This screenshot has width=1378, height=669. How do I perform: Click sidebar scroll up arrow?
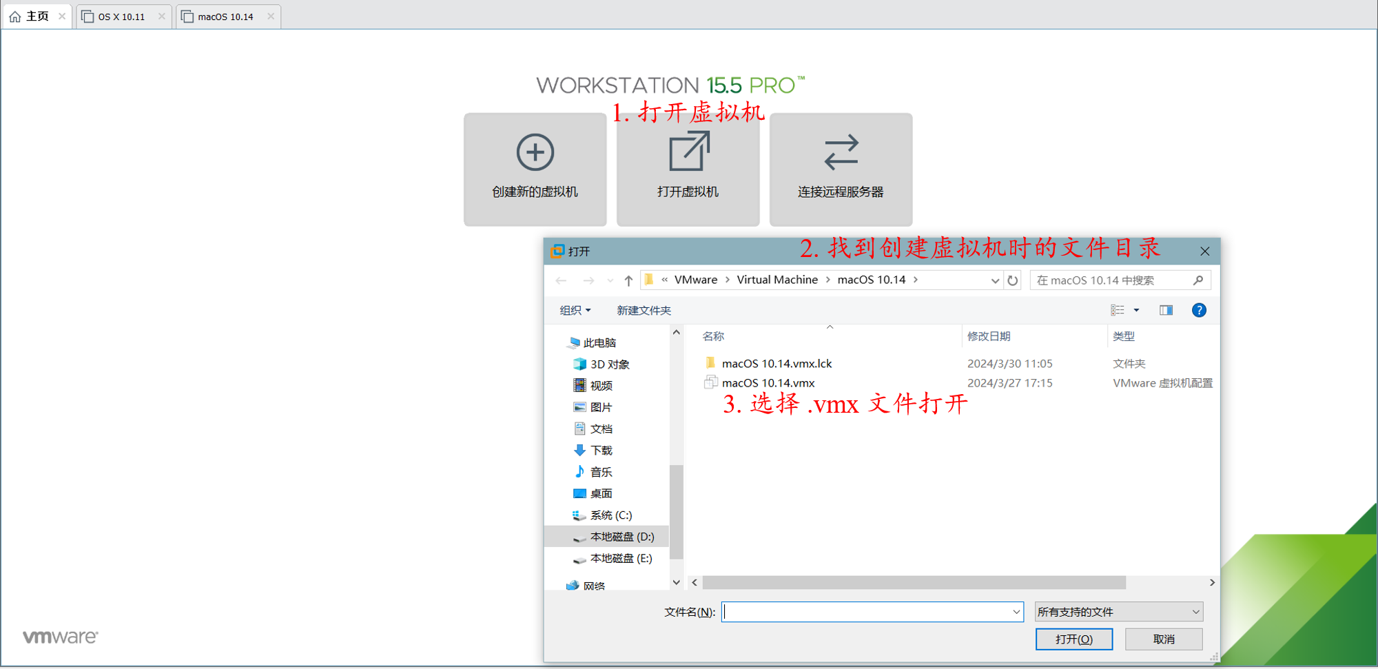tap(677, 332)
